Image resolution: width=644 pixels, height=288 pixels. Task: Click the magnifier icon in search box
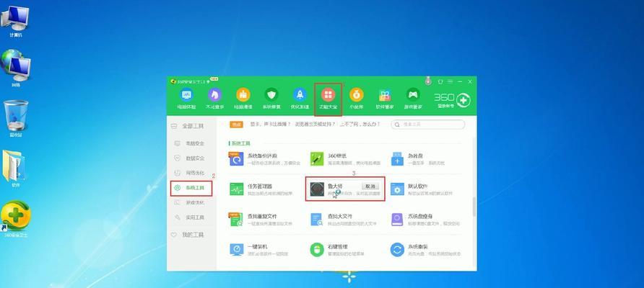[x=398, y=124]
